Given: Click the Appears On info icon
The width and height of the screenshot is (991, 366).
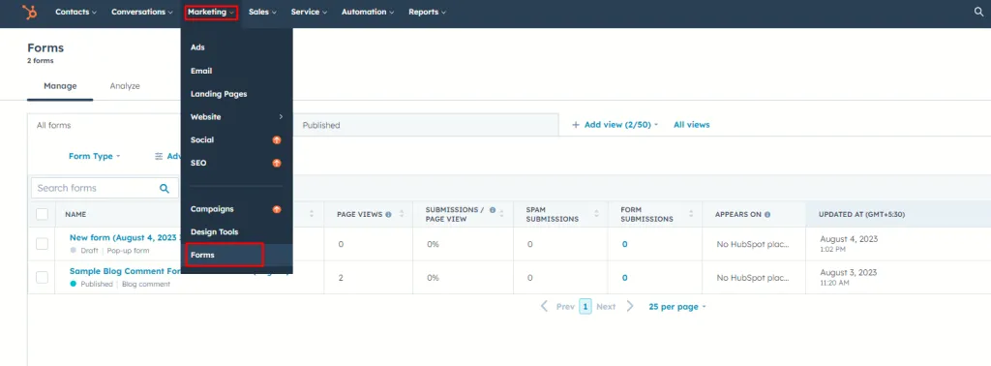Looking at the screenshot, I should [767, 214].
